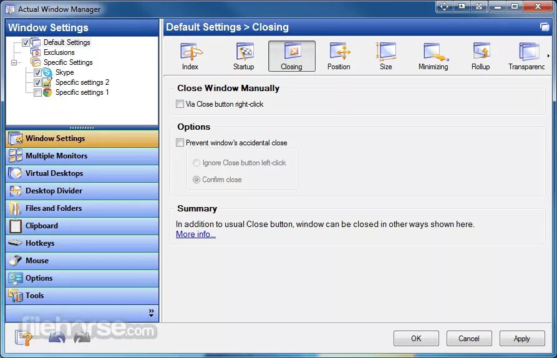Open the Files and Folders section
Viewport: 557px width, 358px height.
click(x=82, y=208)
